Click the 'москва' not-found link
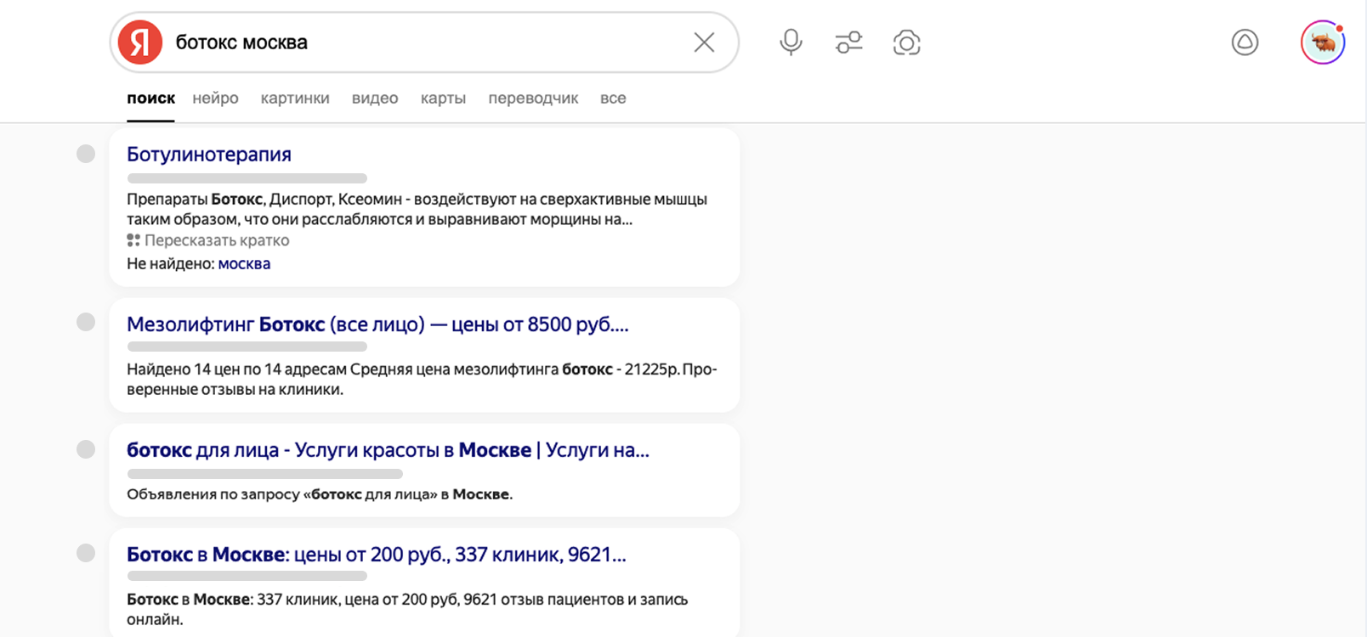 (x=244, y=263)
